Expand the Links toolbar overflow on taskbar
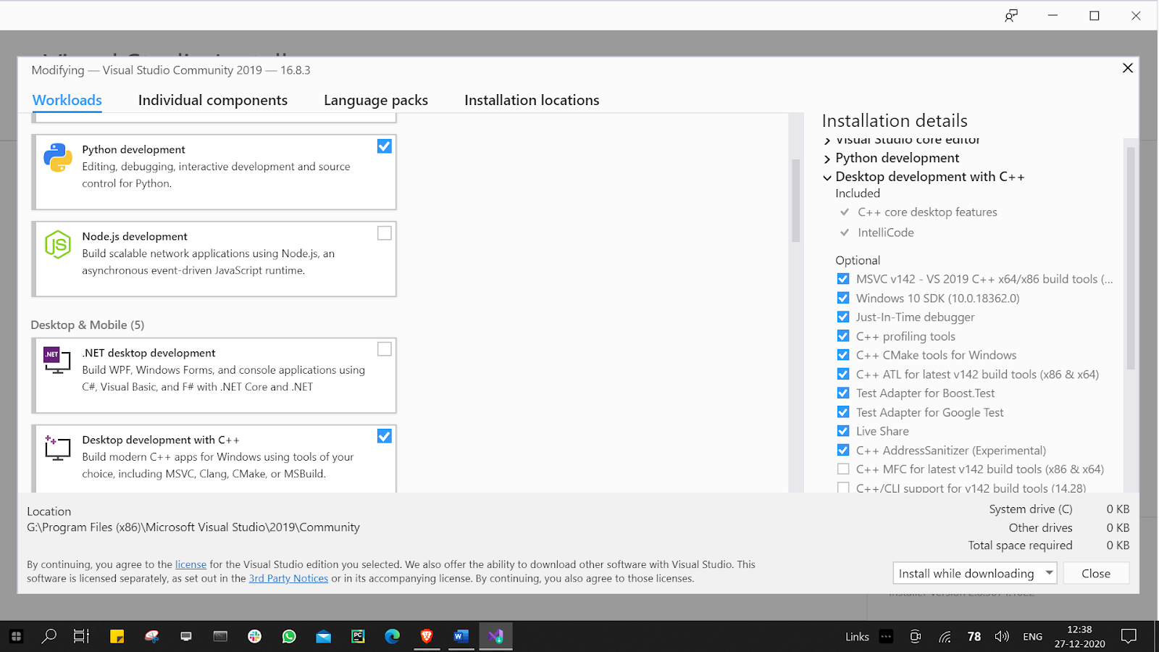Screen dimensions: 1159x652 886,636
